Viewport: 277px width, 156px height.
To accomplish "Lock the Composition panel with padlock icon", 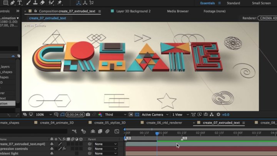I will coord(35,11).
